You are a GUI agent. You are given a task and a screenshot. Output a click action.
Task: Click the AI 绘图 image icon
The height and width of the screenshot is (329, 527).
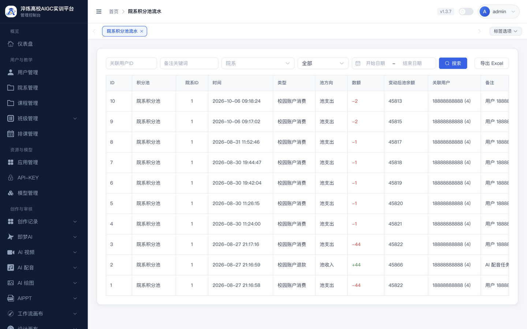tap(11, 283)
